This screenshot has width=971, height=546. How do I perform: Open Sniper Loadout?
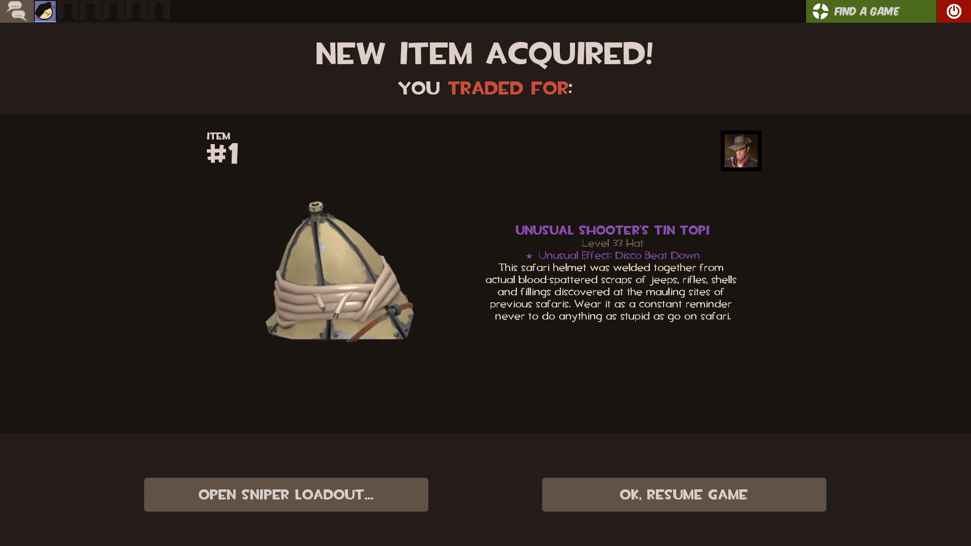(286, 494)
